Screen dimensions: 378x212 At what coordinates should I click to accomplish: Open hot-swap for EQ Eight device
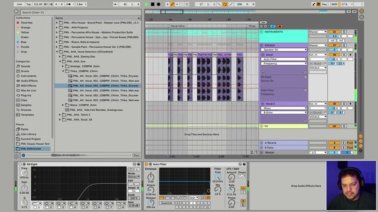135,164
